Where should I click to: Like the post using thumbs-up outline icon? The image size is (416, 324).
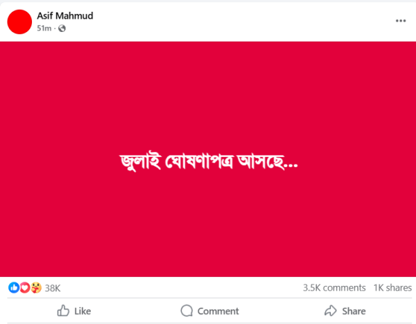point(63,310)
